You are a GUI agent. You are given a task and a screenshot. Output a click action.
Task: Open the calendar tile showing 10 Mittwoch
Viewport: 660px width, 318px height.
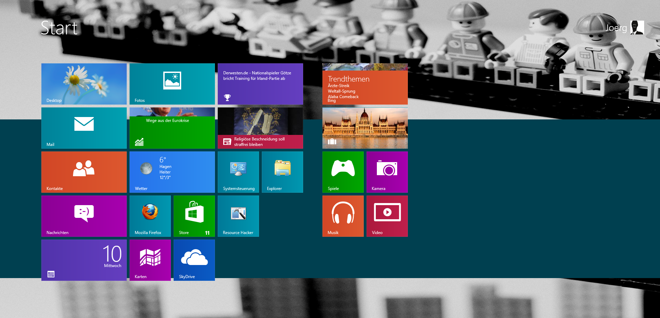84,260
